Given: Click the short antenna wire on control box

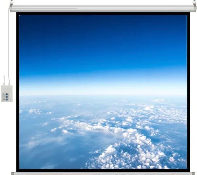Looking at the screenshot, I should click(x=4, y=80).
